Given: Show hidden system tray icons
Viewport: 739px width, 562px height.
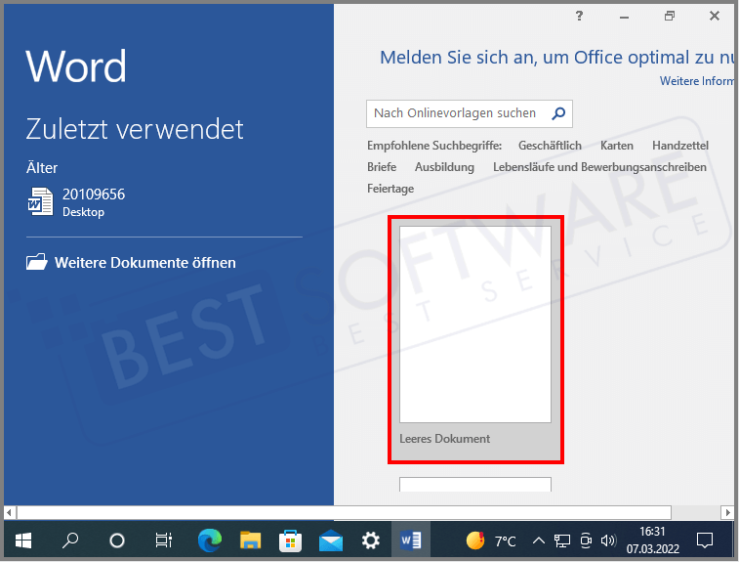Looking at the screenshot, I should (539, 540).
